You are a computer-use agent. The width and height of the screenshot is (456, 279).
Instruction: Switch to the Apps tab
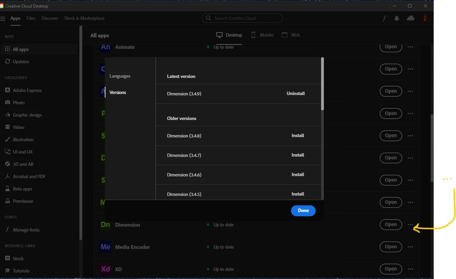[x=15, y=18]
